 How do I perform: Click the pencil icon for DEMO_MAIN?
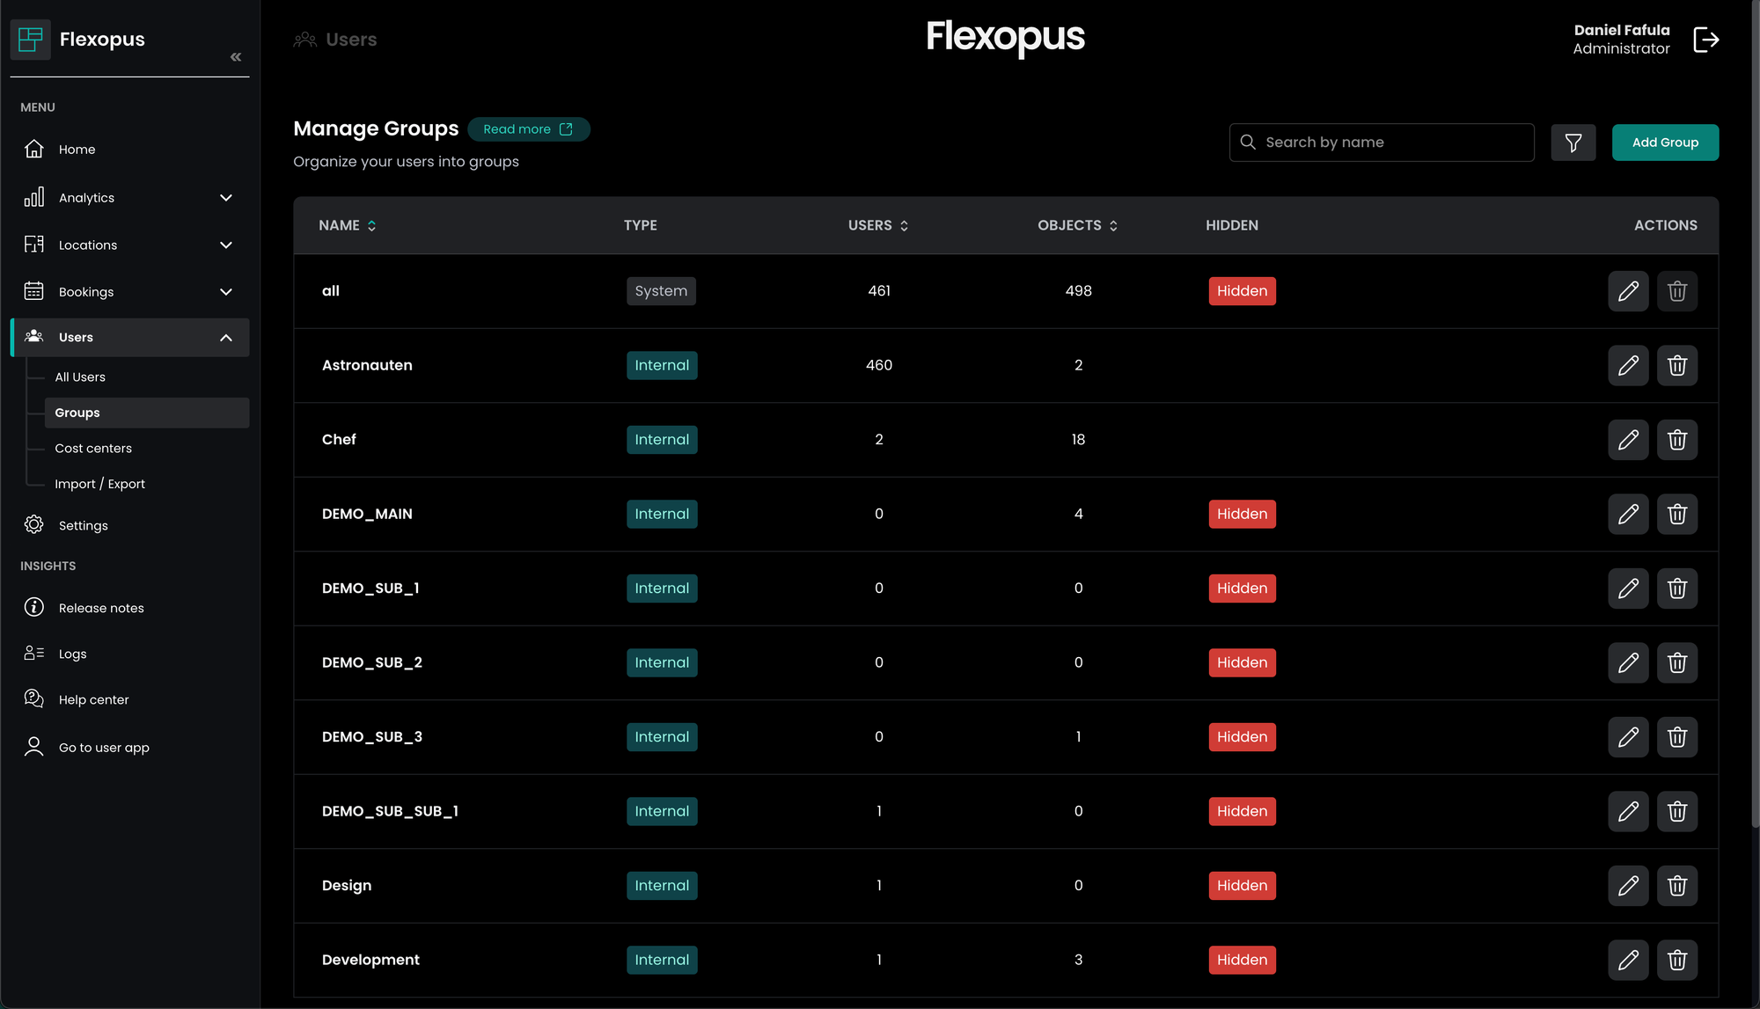pos(1628,514)
